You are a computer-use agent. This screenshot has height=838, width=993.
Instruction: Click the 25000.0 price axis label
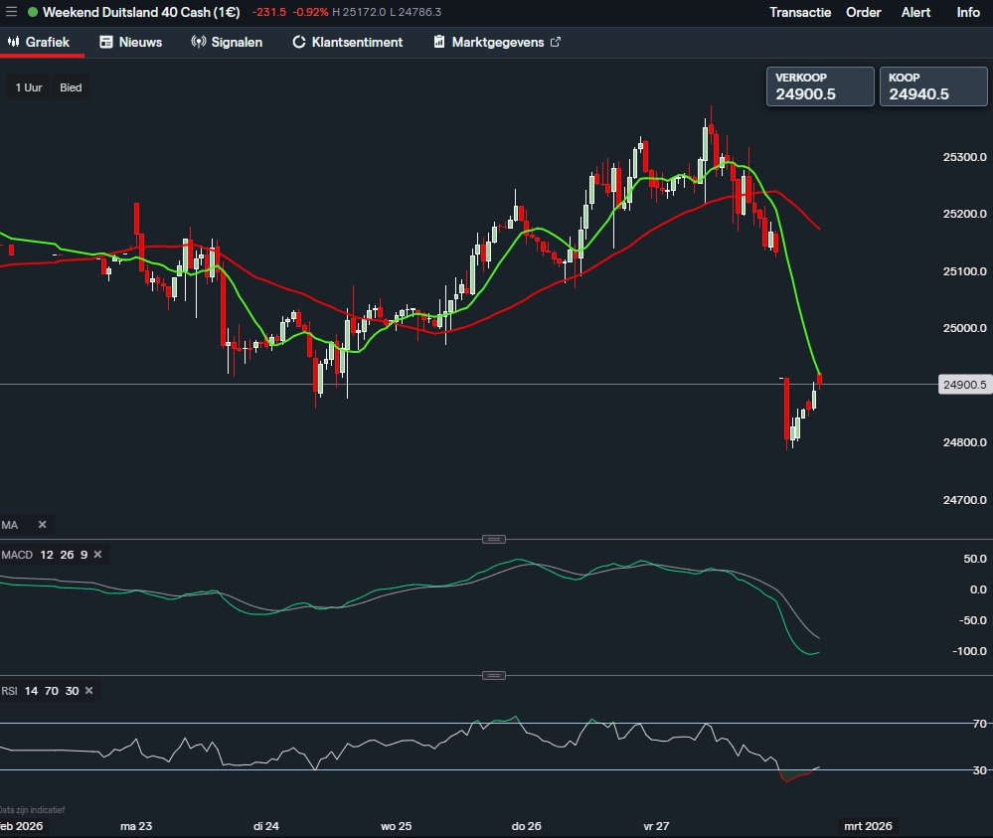click(x=964, y=328)
